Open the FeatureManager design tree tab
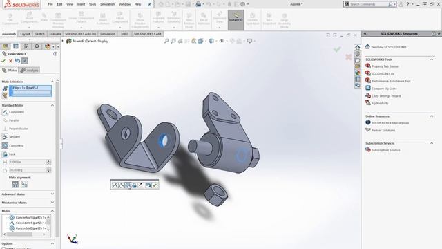Viewport: 442px width, 249px height. point(6,46)
